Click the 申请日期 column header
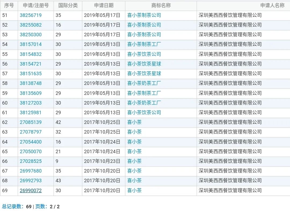 (x=104, y=6)
